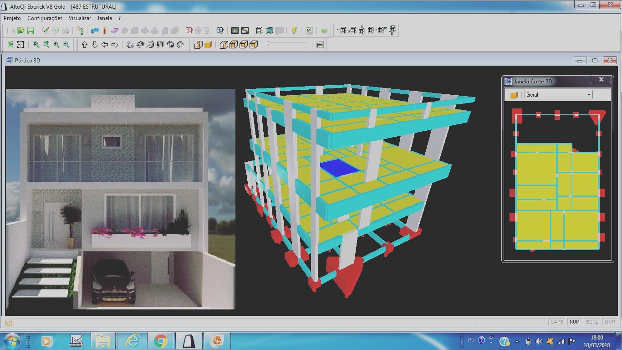Click zoom window magnifier icon
The image size is (622, 350).
[36, 45]
